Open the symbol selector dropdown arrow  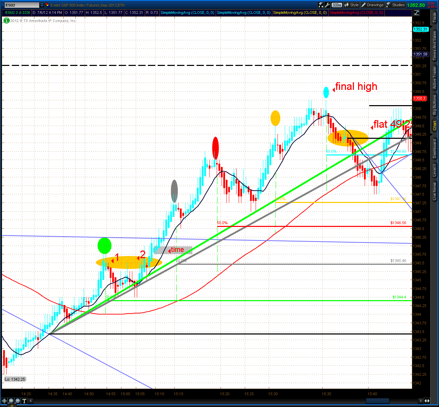click(42, 5)
